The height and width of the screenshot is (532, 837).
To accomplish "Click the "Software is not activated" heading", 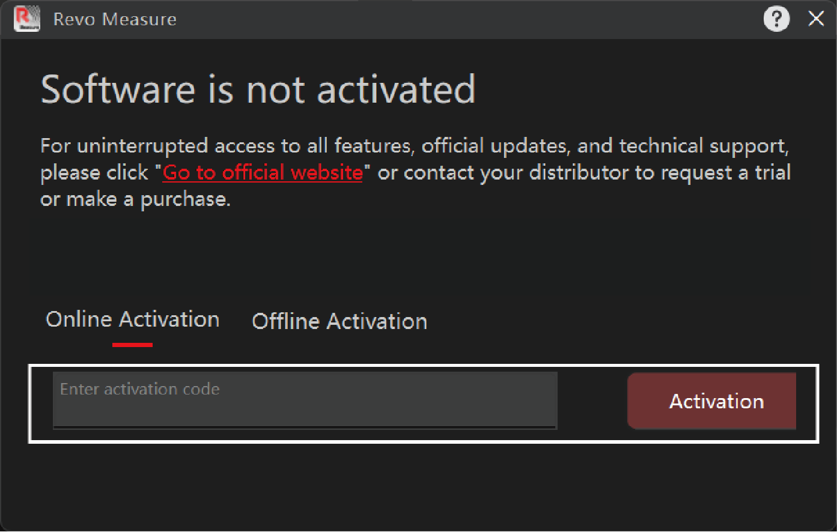I will click(258, 90).
